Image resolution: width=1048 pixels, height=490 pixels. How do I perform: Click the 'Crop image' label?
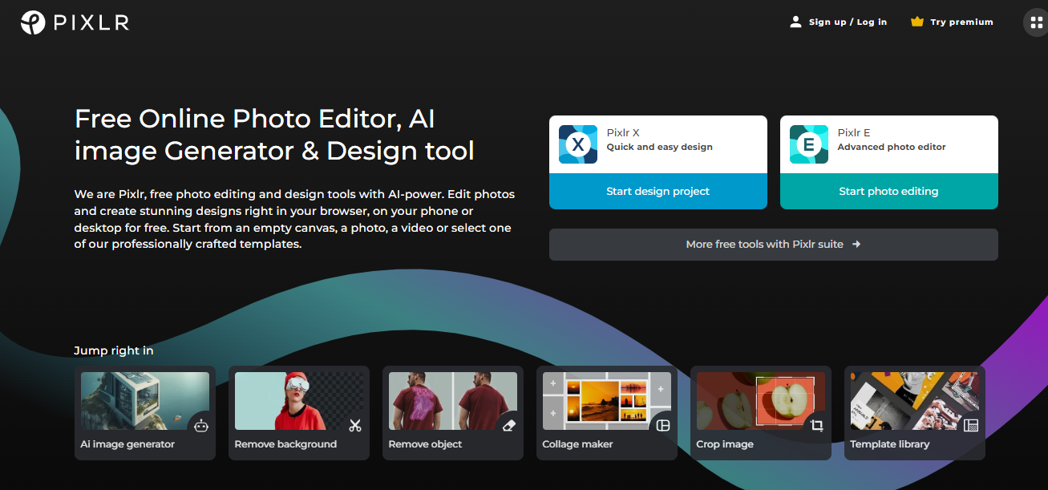click(x=725, y=444)
